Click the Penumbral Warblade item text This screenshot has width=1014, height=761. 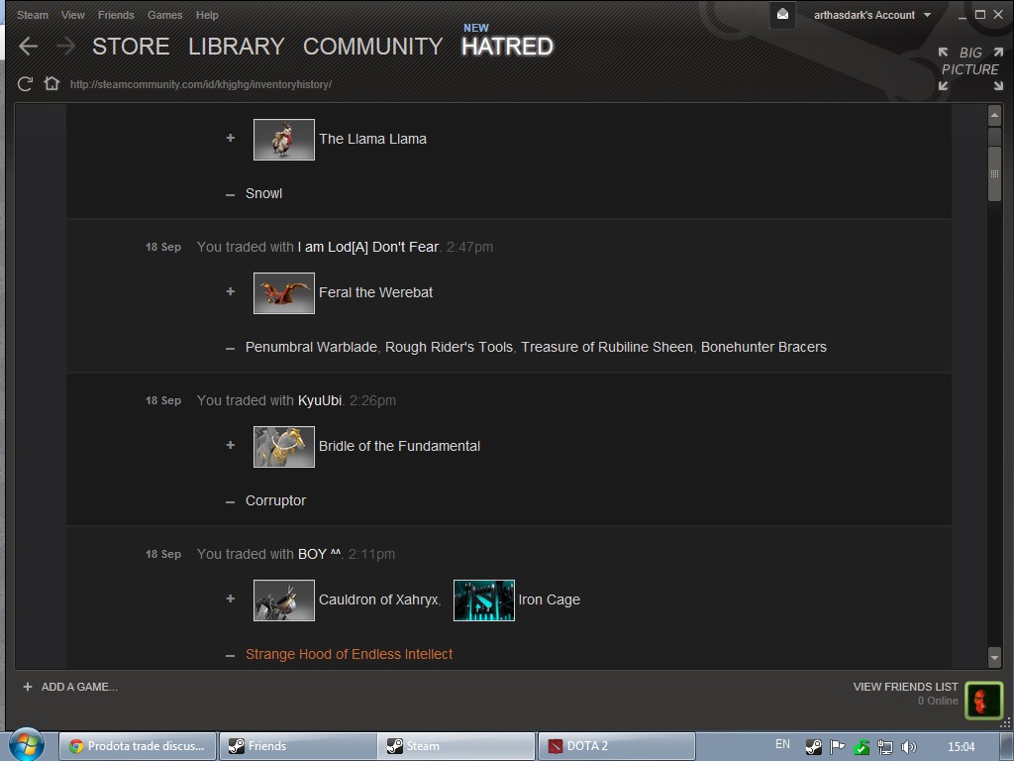click(311, 348)
